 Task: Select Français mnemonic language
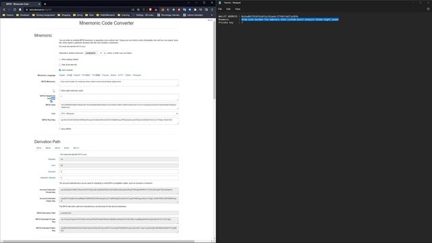pyautogui.click(x=105, y=75)
